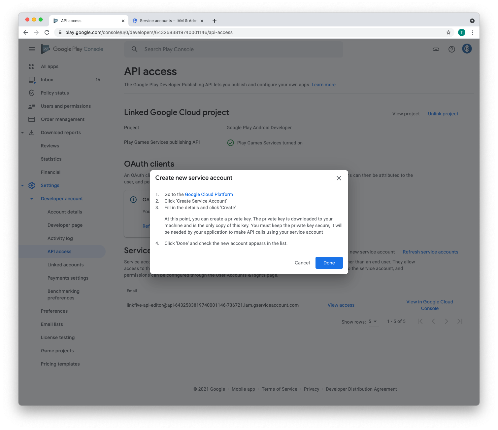
Task: Open Email lists in sidebar
Action: tap(52, 324)
